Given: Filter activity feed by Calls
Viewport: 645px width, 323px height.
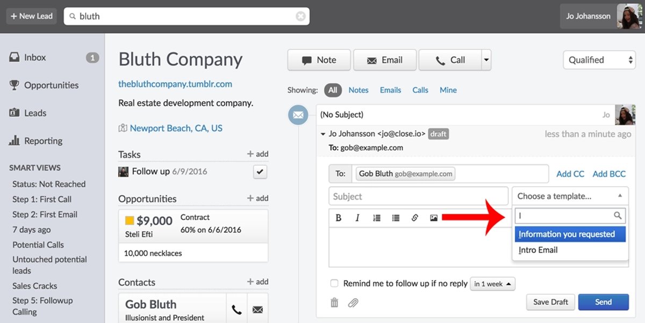Looking at the screenshot, I should point(420,90).
